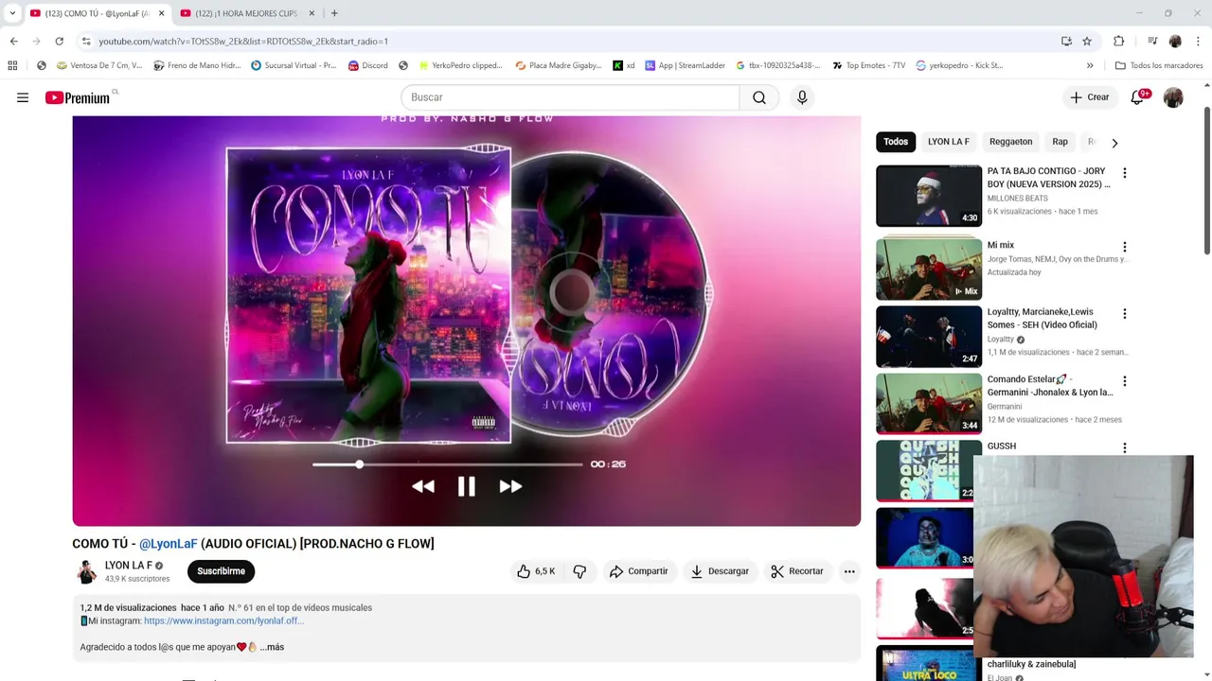Viewport: 1212px width, 681px height.
Task: Open LYON LA F channel name link
Action: coord(129,566)
